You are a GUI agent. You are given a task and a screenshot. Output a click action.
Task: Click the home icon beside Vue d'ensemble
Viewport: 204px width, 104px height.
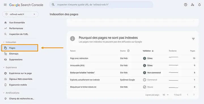[x=5, y=22]
